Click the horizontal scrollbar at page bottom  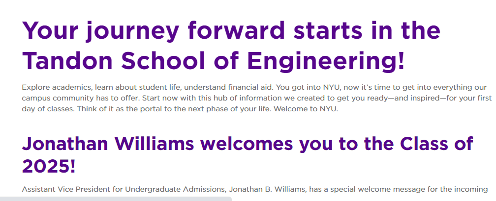click(x=116, y=199)
